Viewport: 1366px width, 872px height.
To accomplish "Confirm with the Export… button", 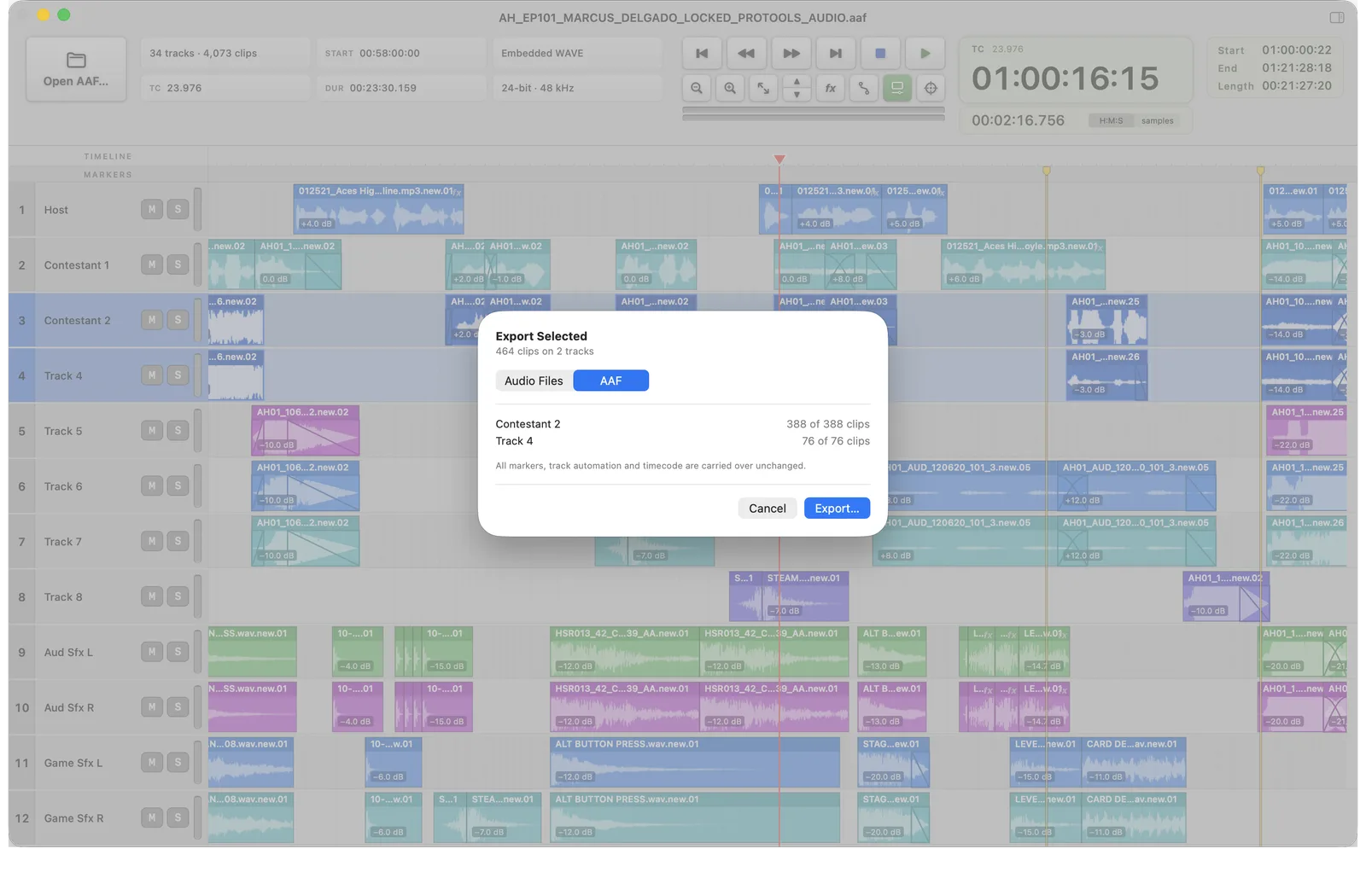I will (x=837, y=508).
